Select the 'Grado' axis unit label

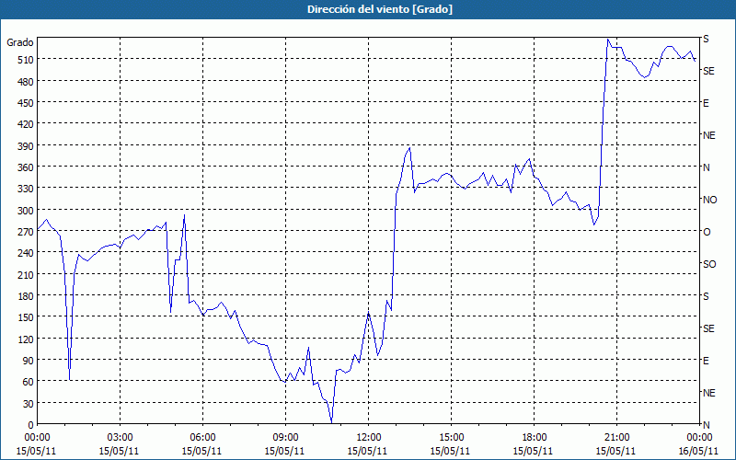point(20,42)
